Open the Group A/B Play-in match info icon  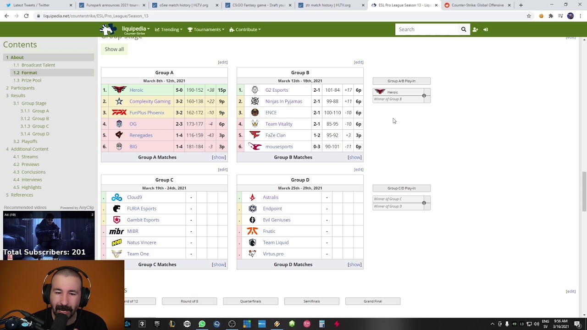click(424, 96)
